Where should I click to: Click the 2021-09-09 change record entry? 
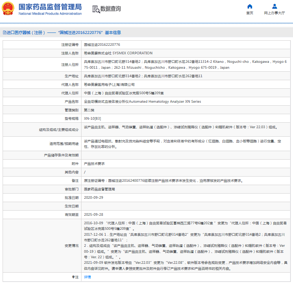pyautogui.click(x=186, y=266)
